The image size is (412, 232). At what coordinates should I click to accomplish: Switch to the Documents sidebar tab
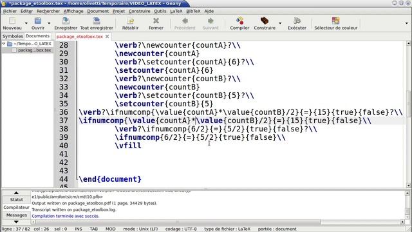[37, 36]
